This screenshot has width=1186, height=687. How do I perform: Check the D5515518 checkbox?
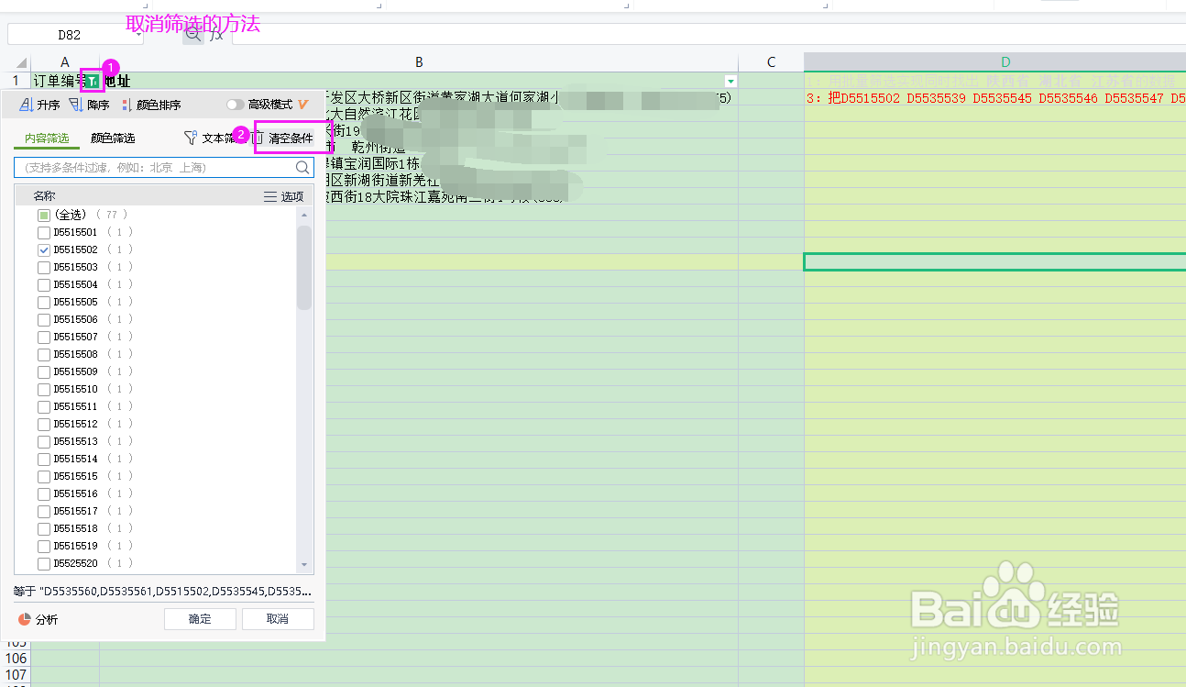[43, 528]
